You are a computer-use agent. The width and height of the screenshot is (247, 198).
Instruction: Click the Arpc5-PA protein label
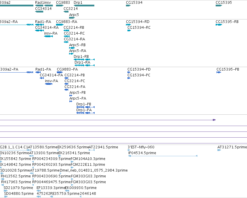[78, 98]
